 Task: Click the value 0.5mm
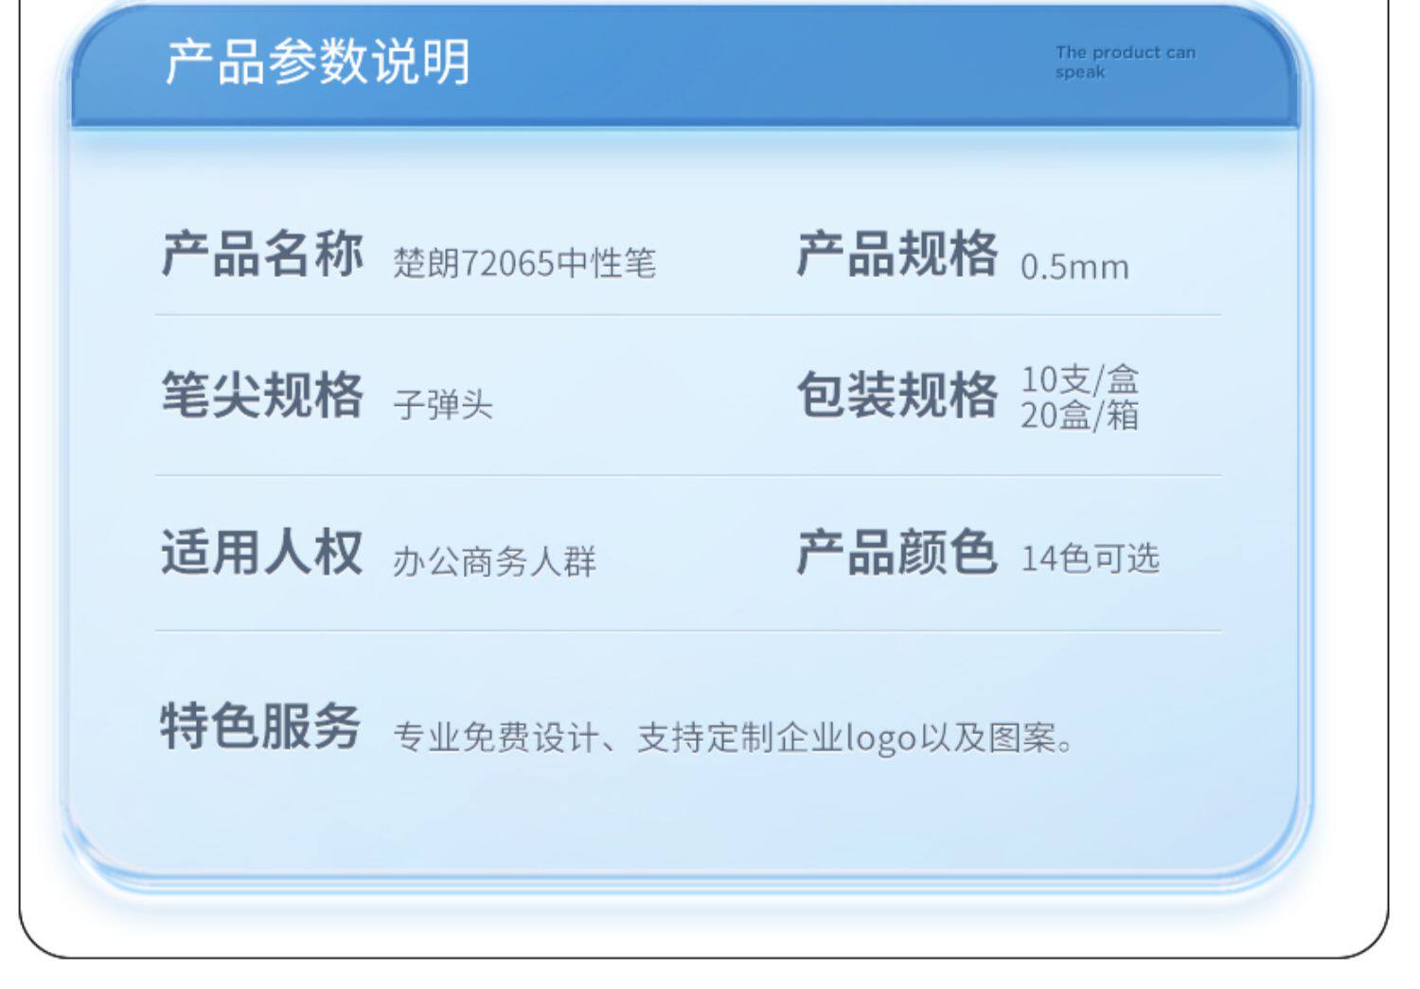1074,267
